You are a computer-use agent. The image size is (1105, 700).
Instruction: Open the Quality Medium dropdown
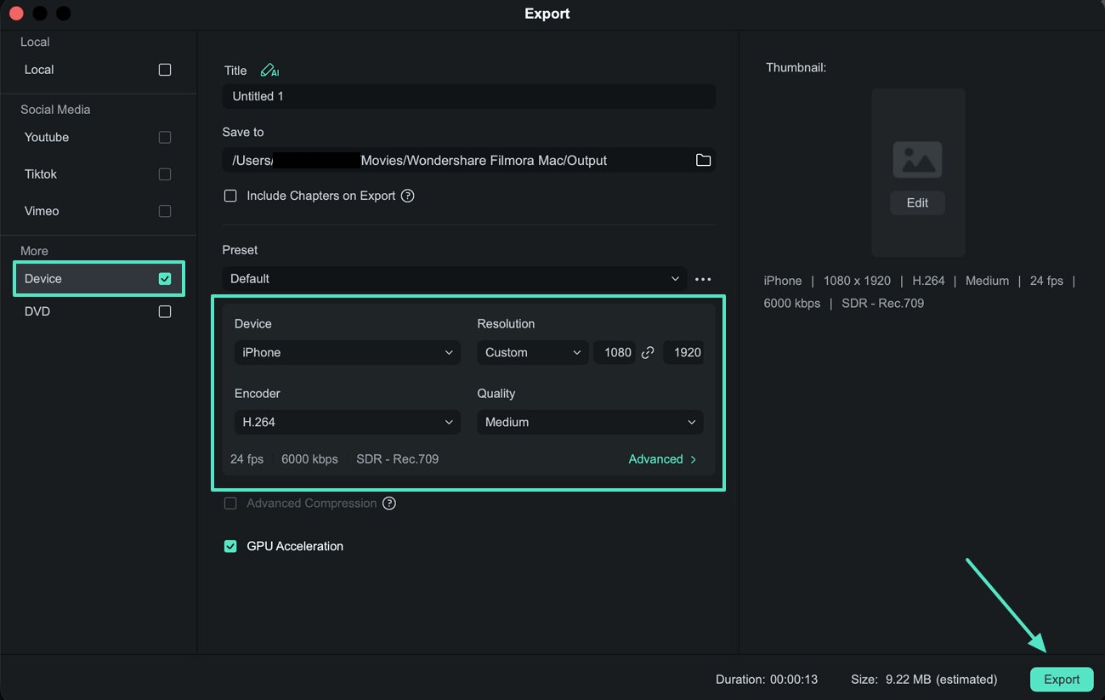click(x=590, y=422)
